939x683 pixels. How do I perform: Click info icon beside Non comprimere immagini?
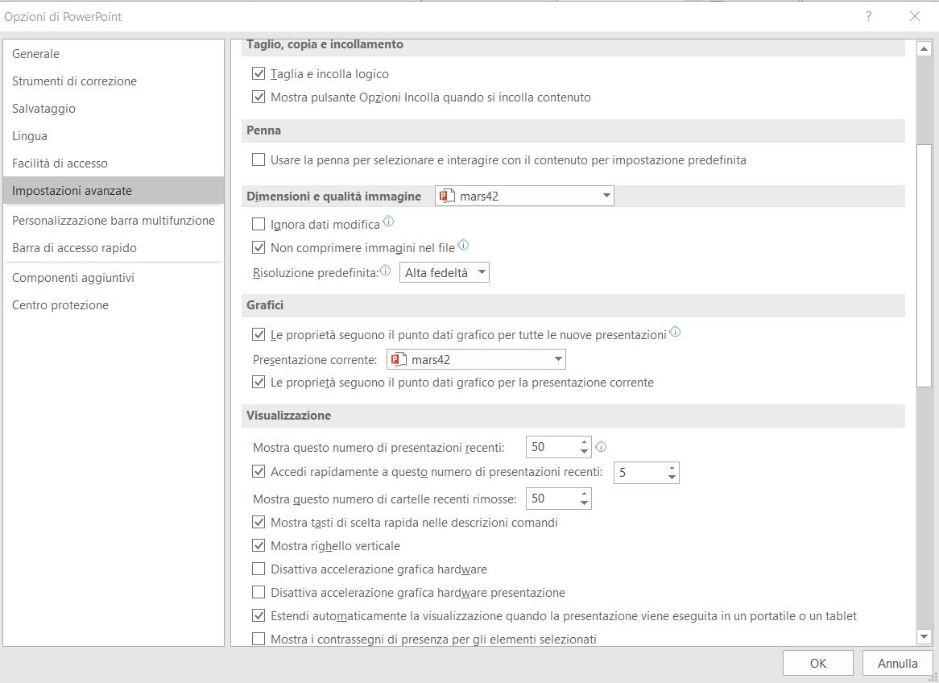(463, 245)
